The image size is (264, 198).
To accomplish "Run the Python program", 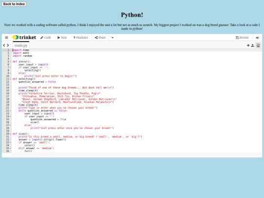I will tap(62, 38).
